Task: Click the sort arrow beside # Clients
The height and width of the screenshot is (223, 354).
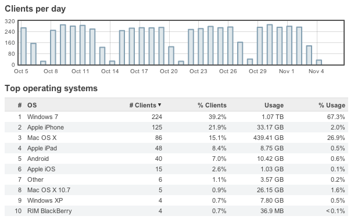Action: pyautogui.click(x=160, y=105)
